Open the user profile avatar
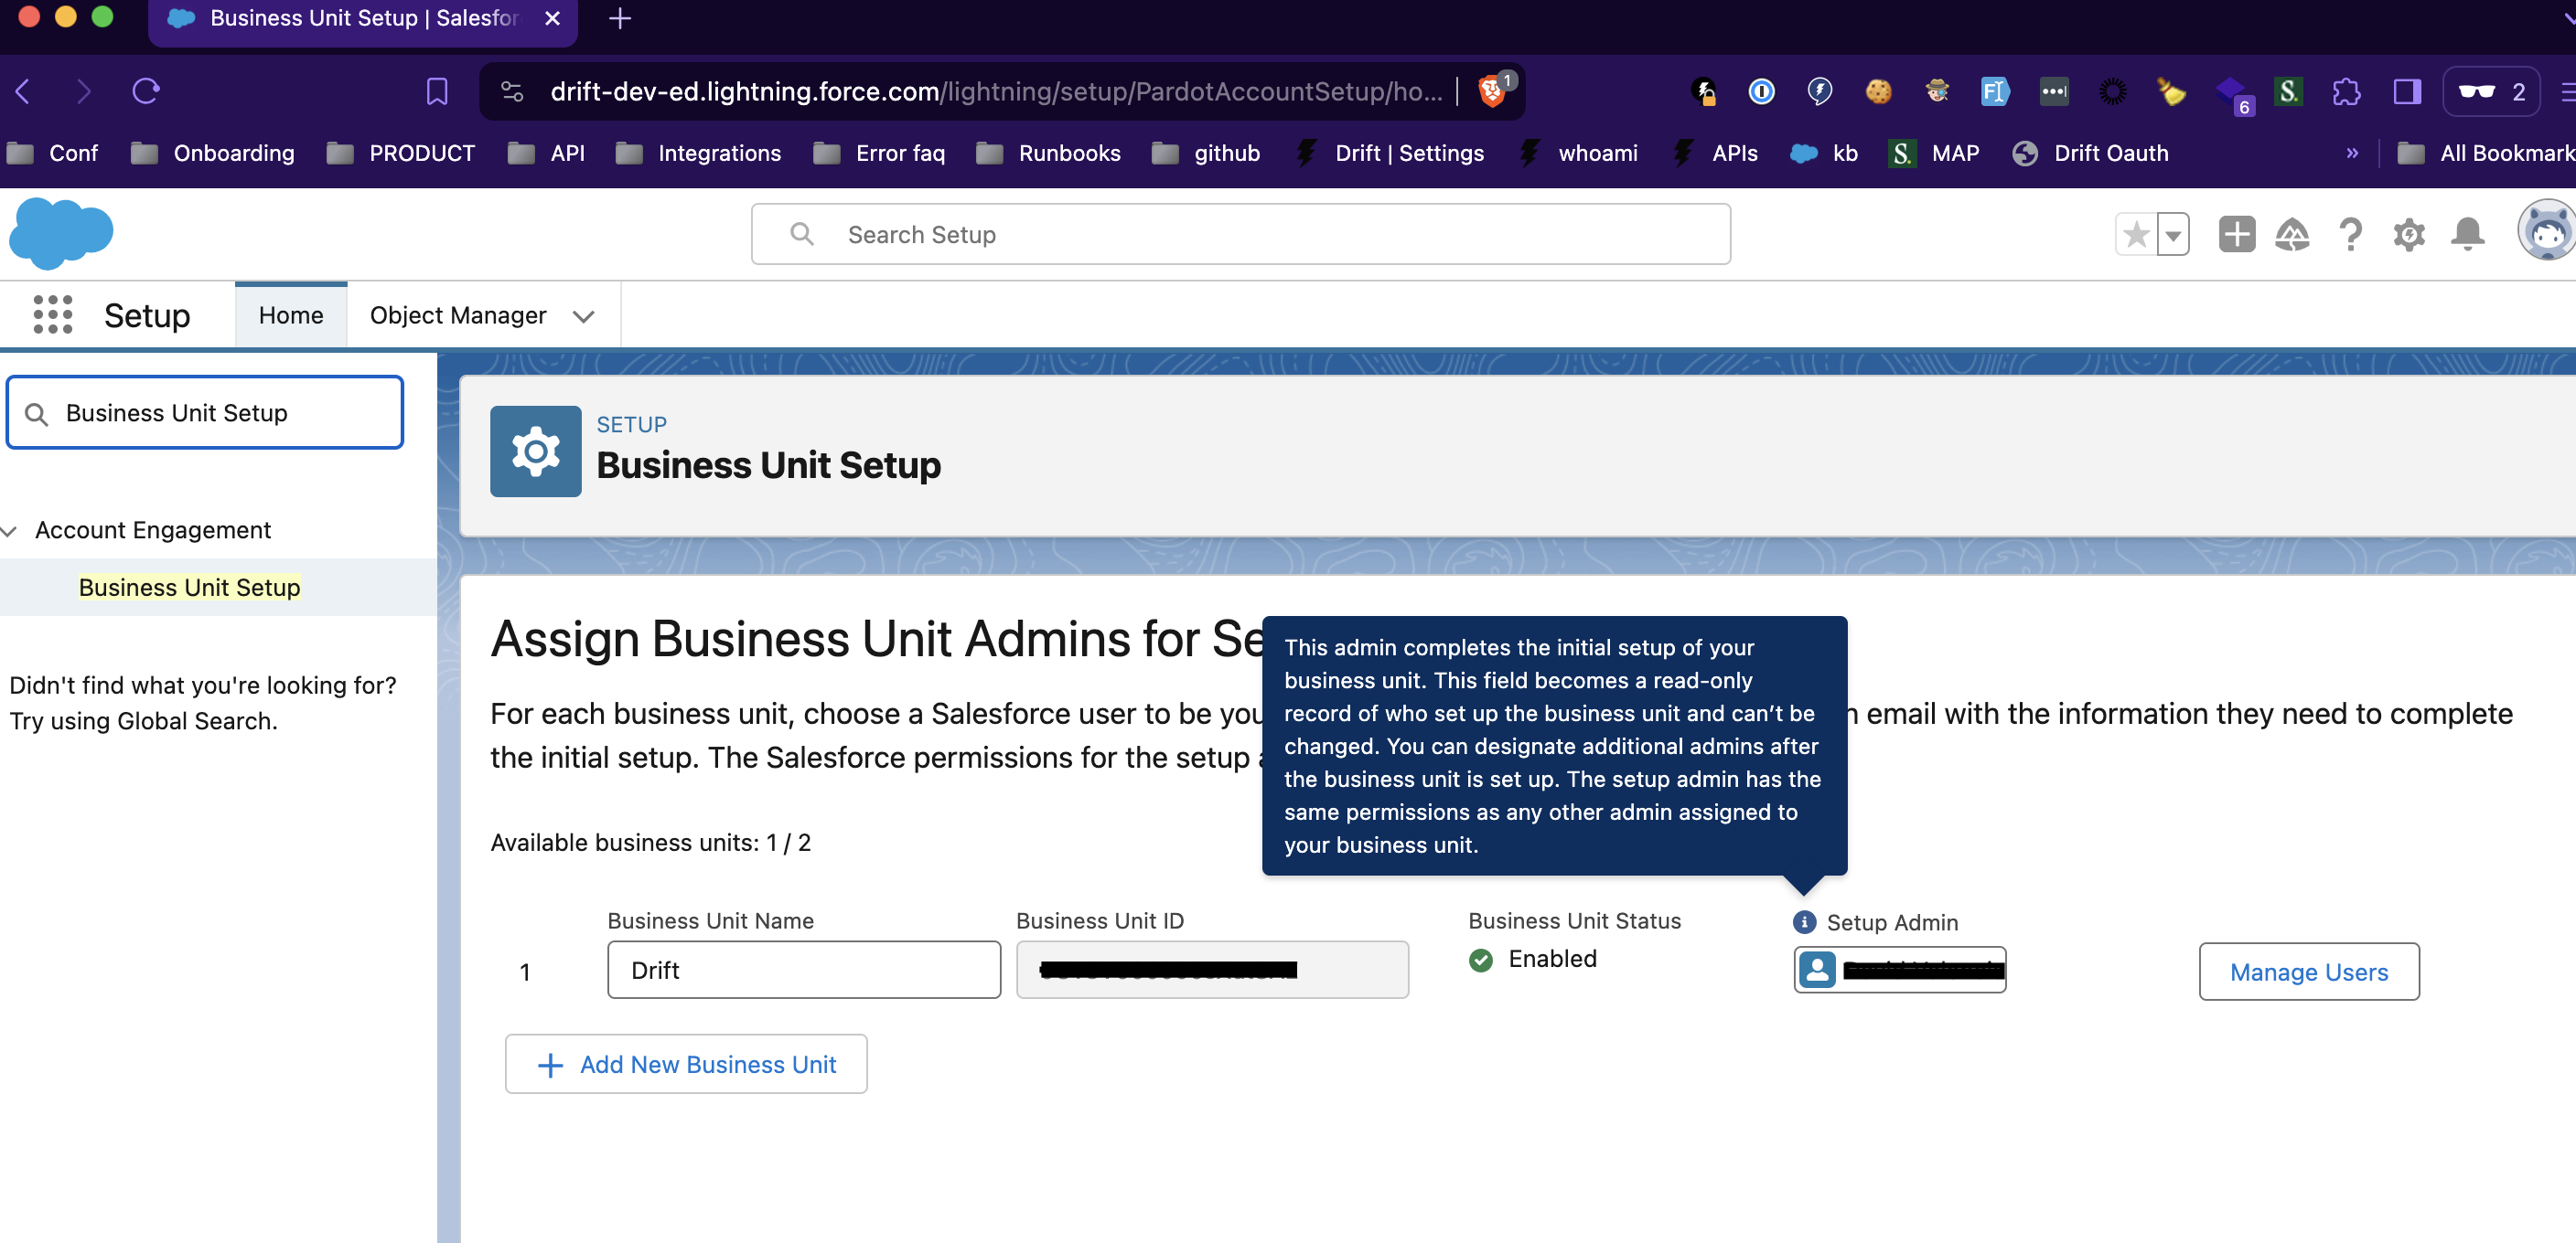The height and width of the screenshot is (1243, 2576). pyautogui.click(x=2546, y=231)
